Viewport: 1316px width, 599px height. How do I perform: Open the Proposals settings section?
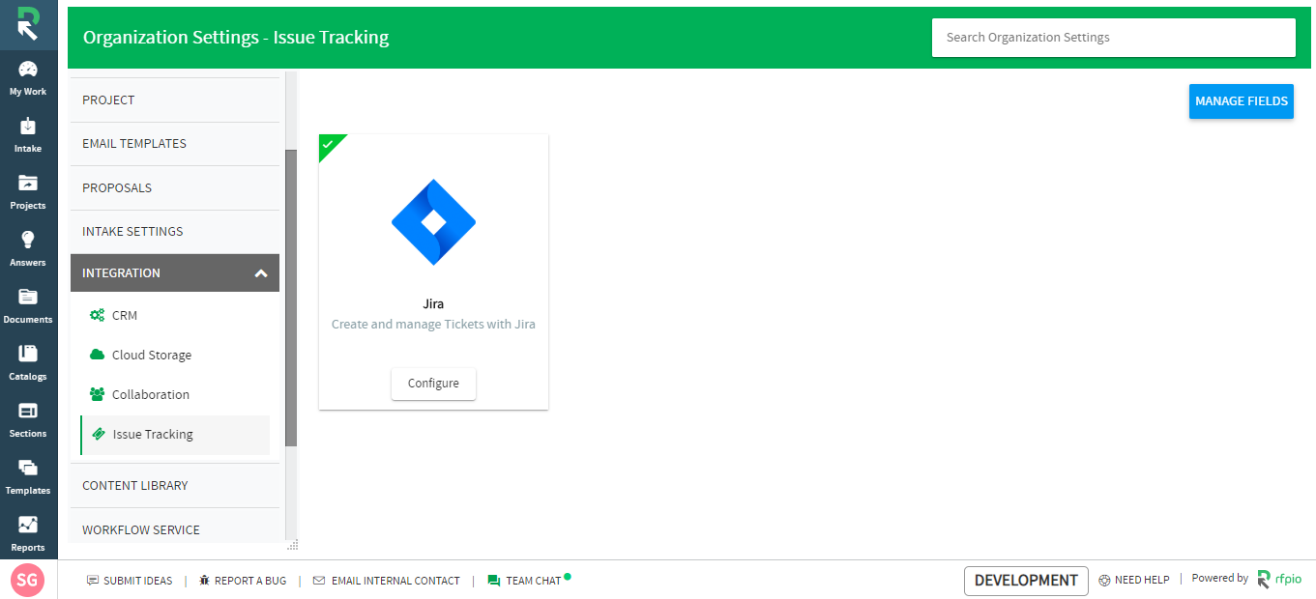pyautogui.click(x=175, y=188)
